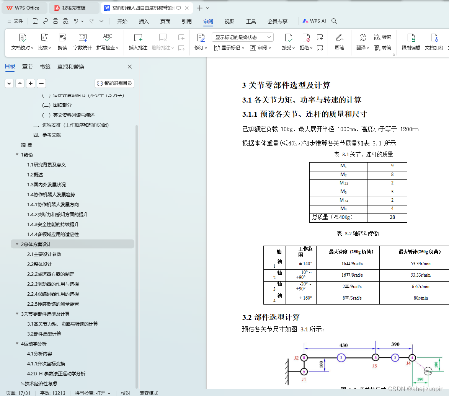Go to 3.2部件选型计算 in outline
Viewport: 449px width, 396px height.
(44, 334)
